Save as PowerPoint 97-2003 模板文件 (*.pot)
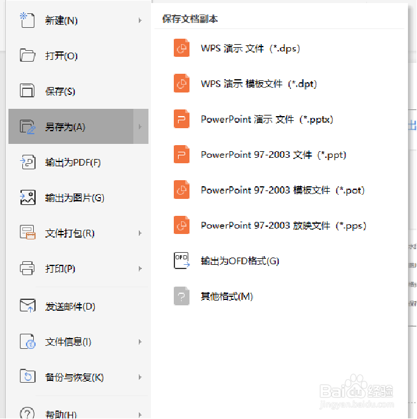This screenshot has width=417, height=419. [x=283, y=190]
